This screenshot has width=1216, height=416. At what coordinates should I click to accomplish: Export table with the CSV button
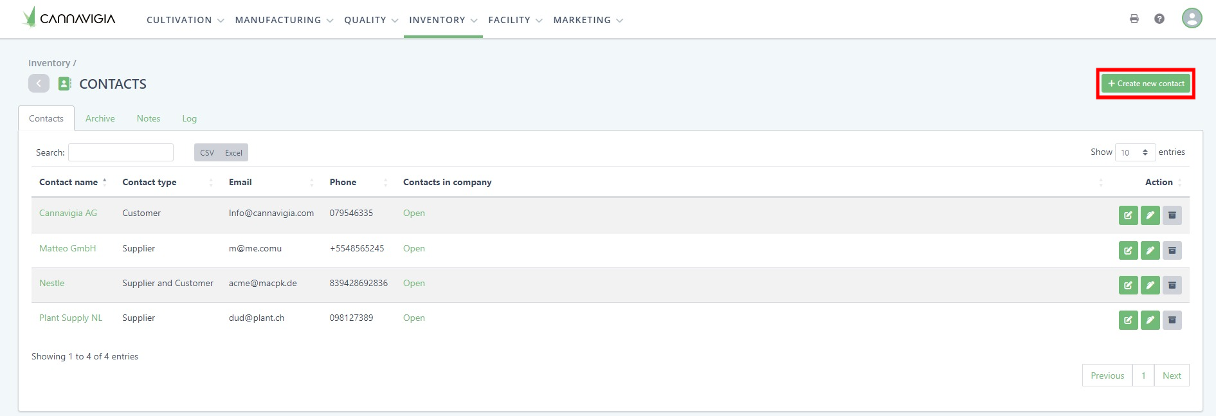point(207,152)
